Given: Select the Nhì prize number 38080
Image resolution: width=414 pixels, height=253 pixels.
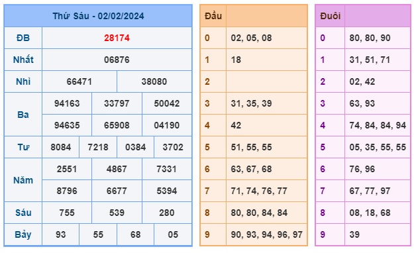Looking at the screenshot, I should point(154,81).
